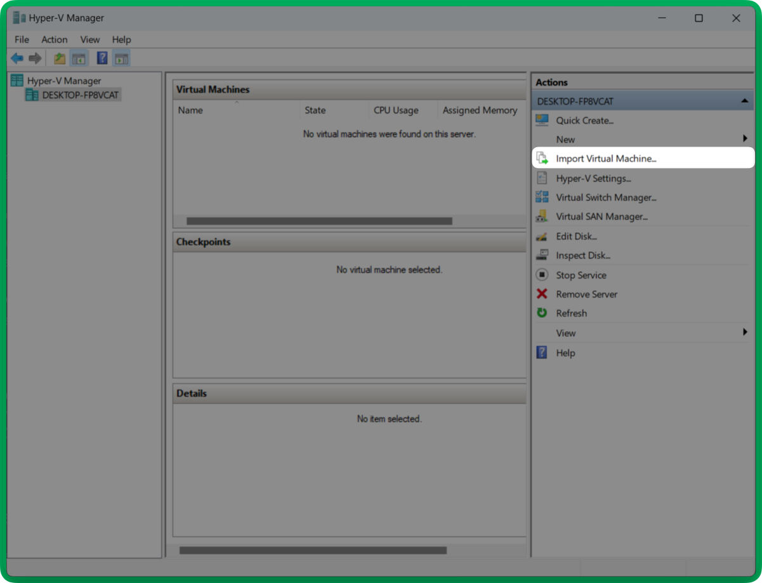This screenshot has width=762, height=583.
Task: Click the green Refresh icon
Action: point(542,313)
